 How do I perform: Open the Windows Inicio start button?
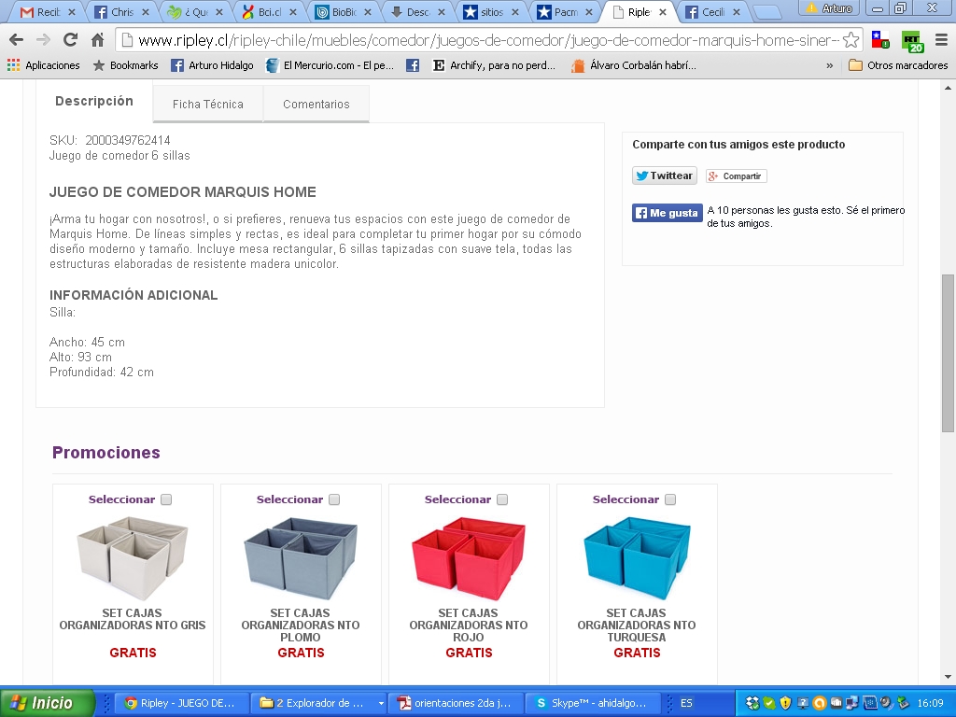click(48, 703)
